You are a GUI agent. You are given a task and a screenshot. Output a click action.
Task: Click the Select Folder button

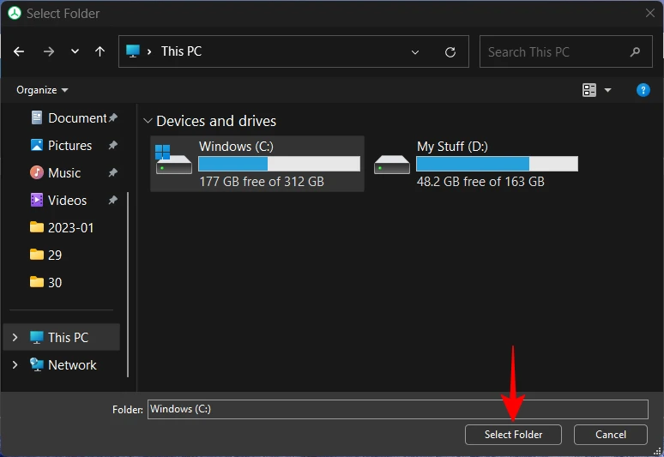pyautogui.click(x=513, y=435)
